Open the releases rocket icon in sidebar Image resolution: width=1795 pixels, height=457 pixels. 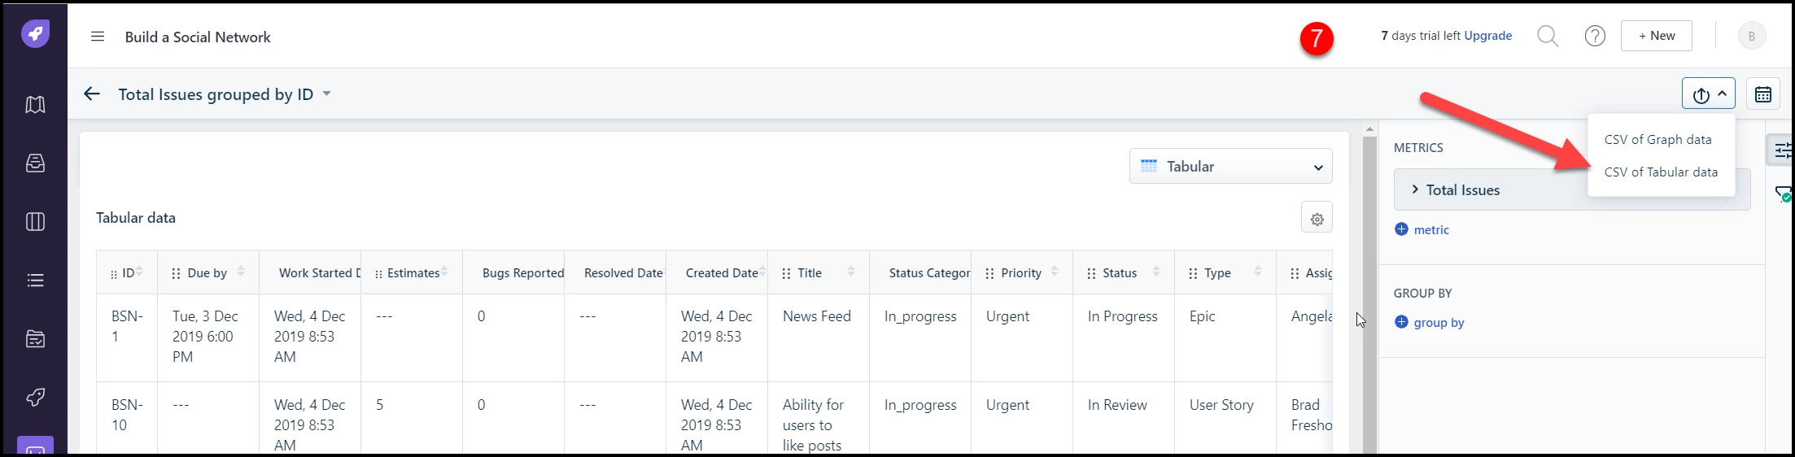[35, 397]
